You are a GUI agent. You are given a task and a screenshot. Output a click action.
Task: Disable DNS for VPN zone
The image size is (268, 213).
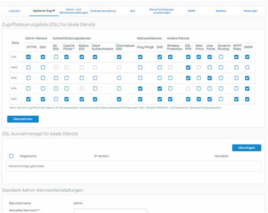point(160,88)
